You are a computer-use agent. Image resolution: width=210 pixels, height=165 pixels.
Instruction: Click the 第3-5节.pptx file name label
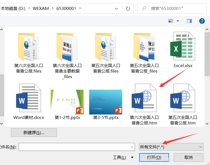click(x=106, y=118)
